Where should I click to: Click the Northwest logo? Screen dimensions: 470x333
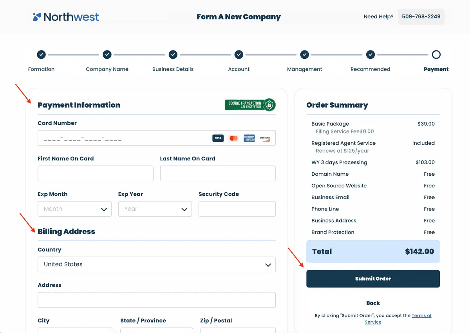point(66,17)
